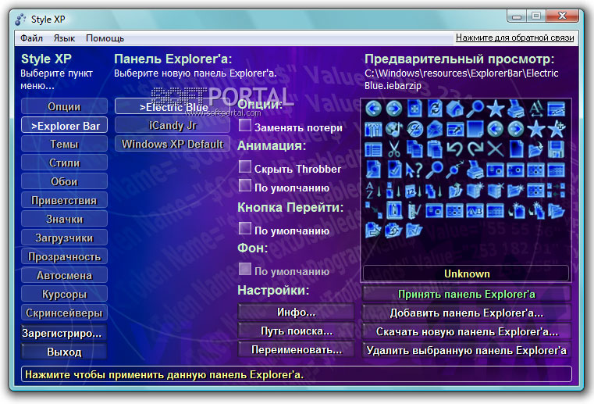
Task: Click Скачать новую панель Explorer'а... button
Action: 466,331
